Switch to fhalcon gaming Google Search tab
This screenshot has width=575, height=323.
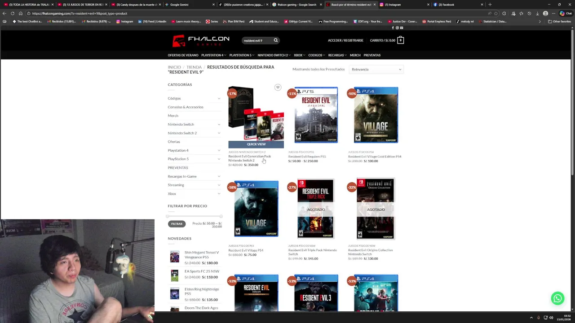tap(296, 4)
